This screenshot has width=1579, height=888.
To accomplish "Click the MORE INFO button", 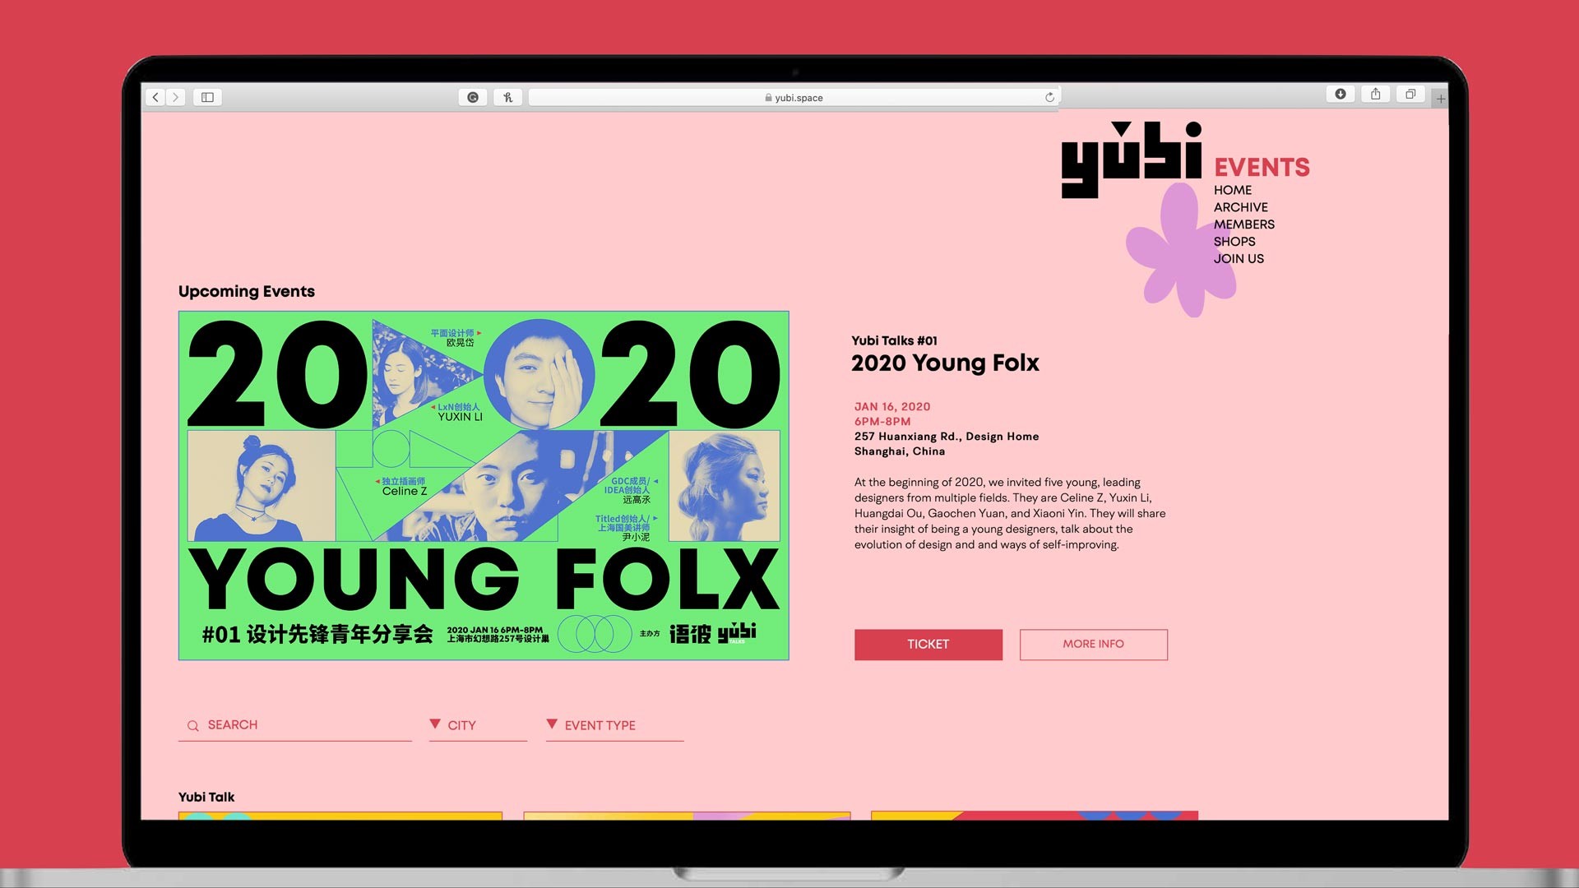I will pyautogui.click(x=1094, y=645).
